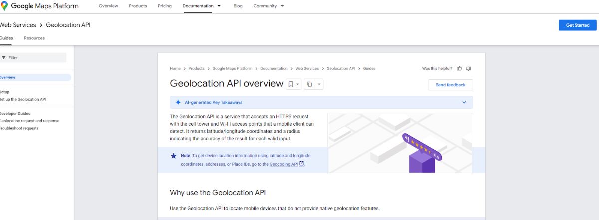Open Set up the Geolocation API

click(x=23, y=99)
